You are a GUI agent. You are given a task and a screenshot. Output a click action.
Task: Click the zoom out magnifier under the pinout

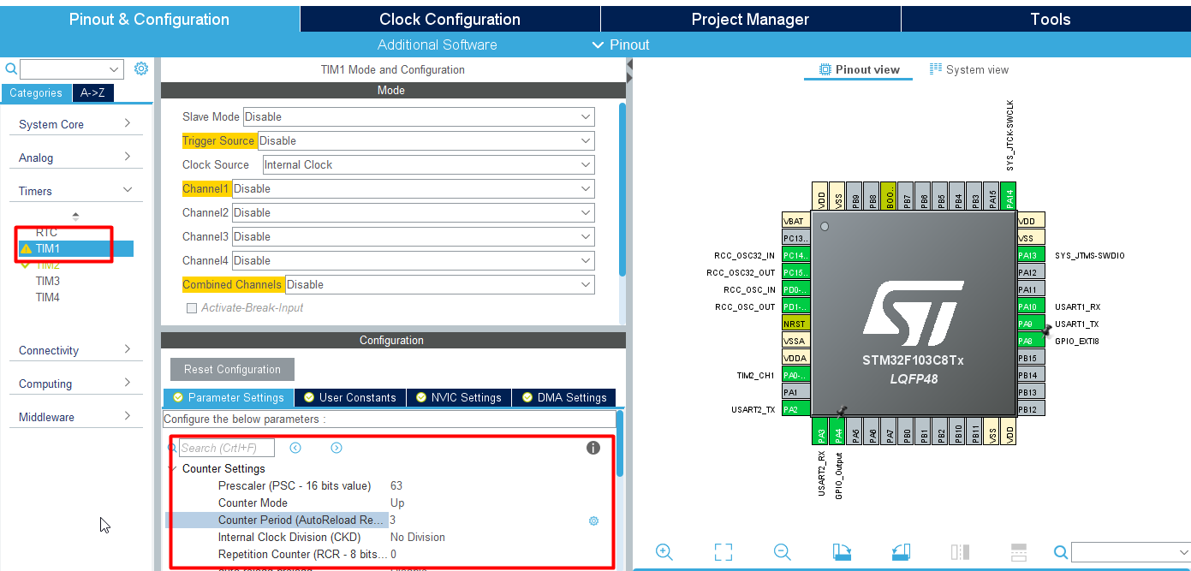782,552
